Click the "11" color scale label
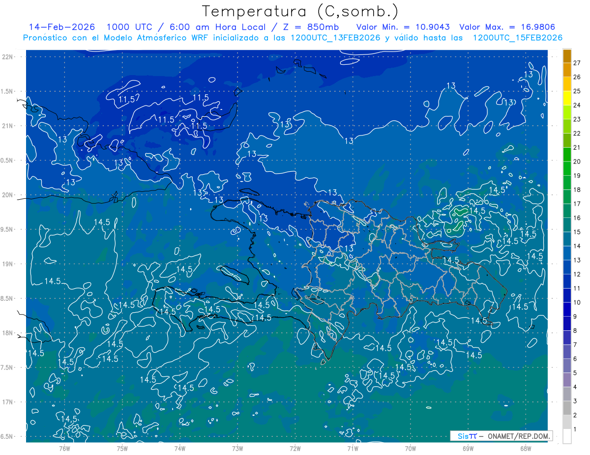This screenshot has width=590, height=455. pos(577,288)
